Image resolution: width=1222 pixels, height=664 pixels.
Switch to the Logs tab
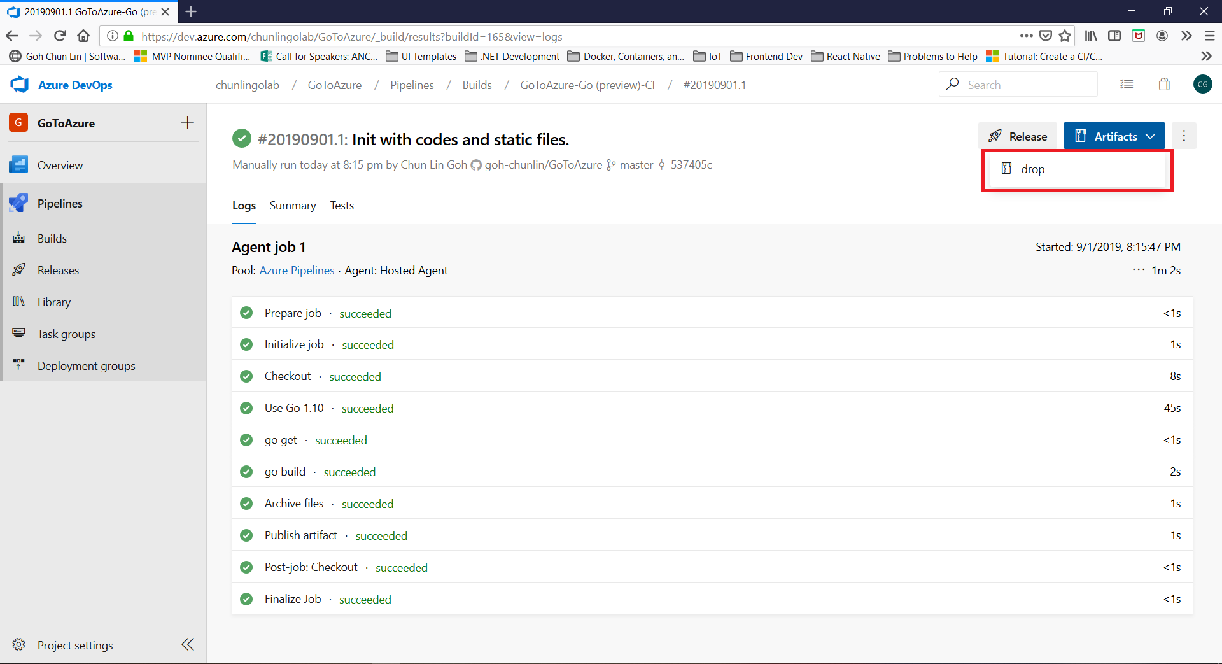tap(244, 206)
